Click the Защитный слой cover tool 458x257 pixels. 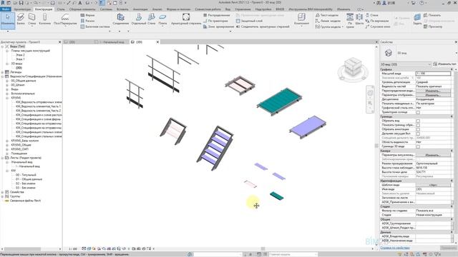(249, 21)
